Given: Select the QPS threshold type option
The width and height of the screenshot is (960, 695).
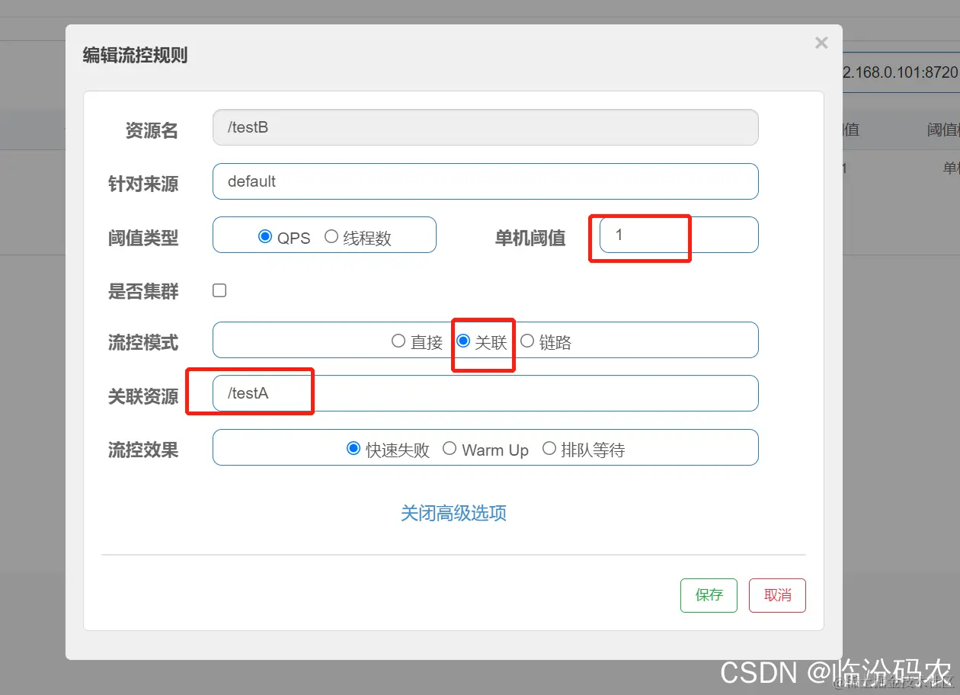Looking at the screenshot, I should [265, 236].
